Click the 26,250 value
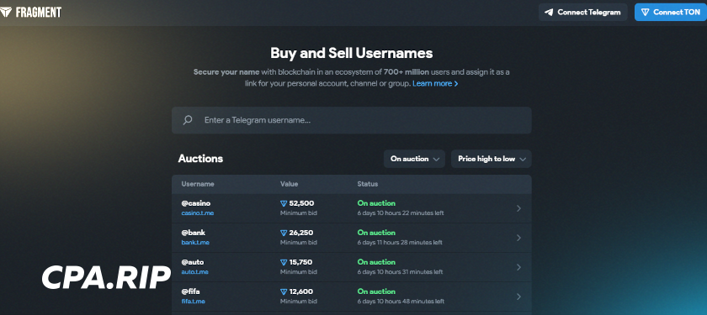The height and width of the screenshot is (315, 707). [x=301, y=233]
